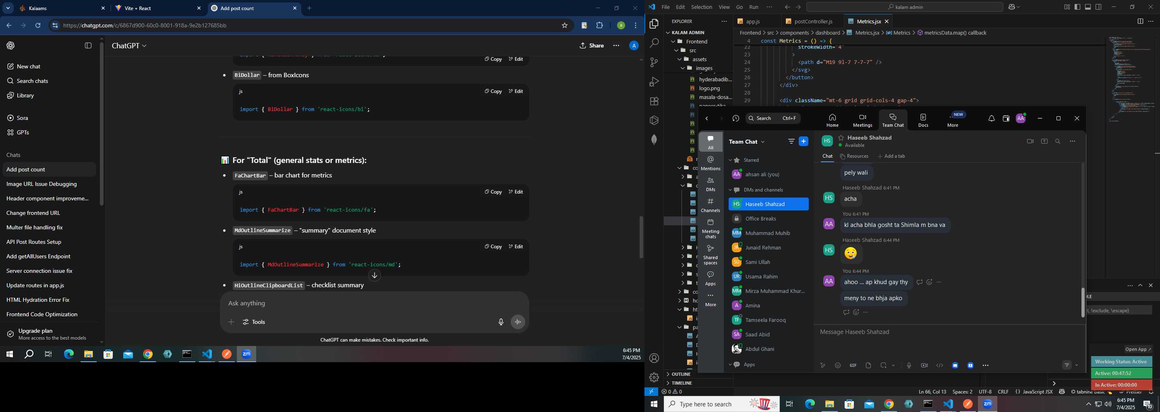The image size is (1160, 412).
Task: Copy the BiDollar import code
Action: [493, 91]
